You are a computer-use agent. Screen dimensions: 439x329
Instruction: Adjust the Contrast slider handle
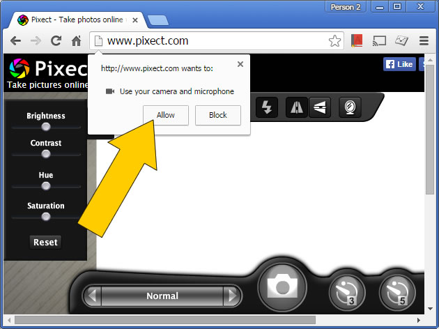46,154
